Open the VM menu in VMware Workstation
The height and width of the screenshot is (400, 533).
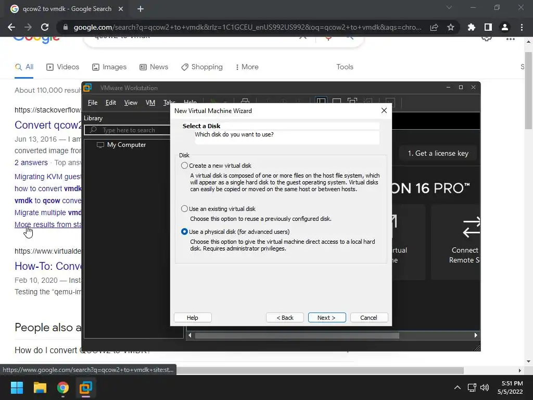pyautogui.click(x=150, y=103)
